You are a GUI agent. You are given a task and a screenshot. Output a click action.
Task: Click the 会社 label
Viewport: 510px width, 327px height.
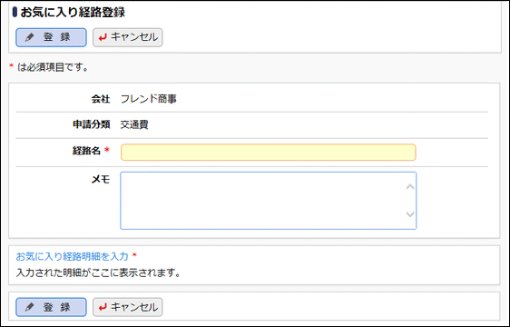point(101,99)
